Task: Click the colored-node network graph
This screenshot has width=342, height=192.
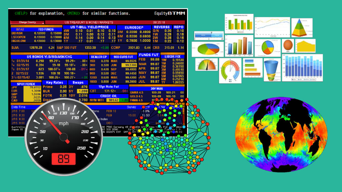Action: (x=169, y=136)
